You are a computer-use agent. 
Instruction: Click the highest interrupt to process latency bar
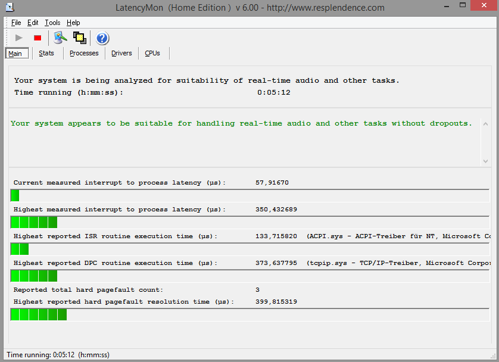250,222
